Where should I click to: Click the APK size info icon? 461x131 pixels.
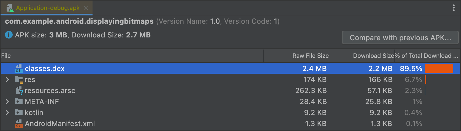coord(9,35)
